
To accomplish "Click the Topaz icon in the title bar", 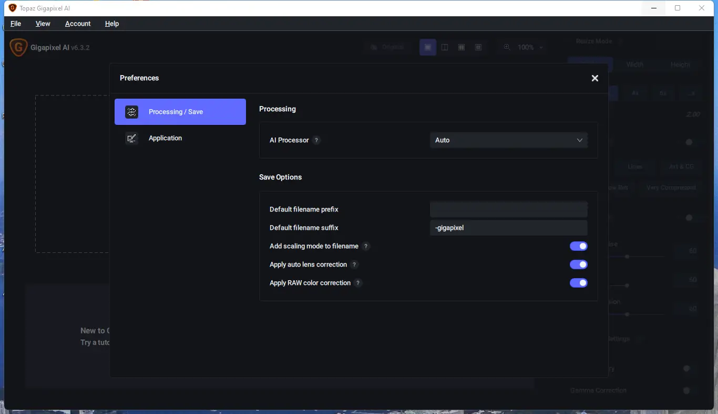I will [x=13, y=8].
